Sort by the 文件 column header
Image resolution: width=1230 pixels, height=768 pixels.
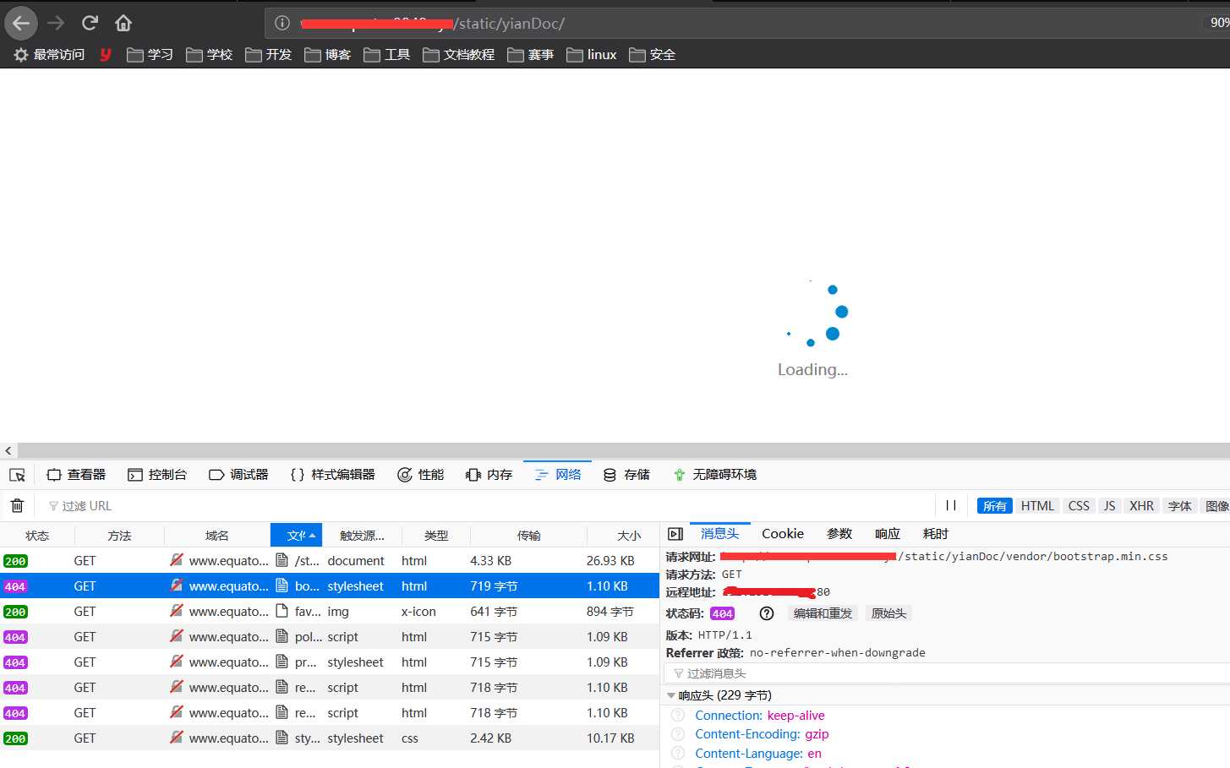(x=296, y=536)
